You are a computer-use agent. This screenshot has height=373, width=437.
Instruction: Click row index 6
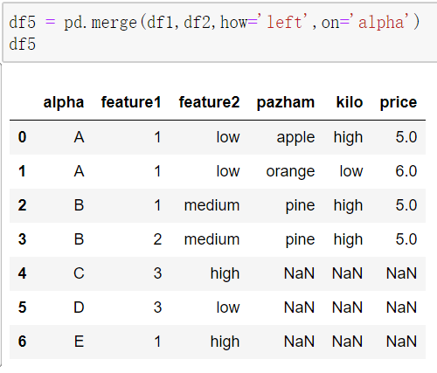[23, 342]
